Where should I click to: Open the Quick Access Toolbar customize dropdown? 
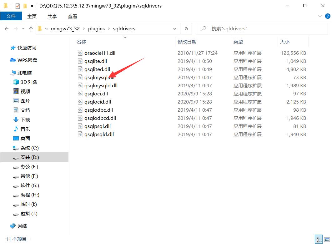[x=32, y=6]
